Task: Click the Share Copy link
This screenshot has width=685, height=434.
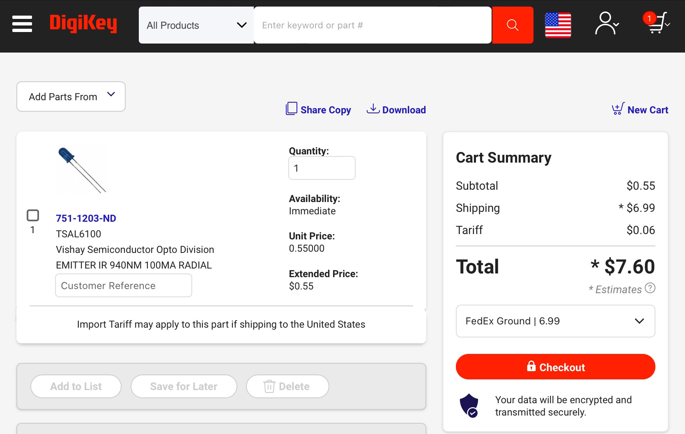Action: click(x=319, y=110)
